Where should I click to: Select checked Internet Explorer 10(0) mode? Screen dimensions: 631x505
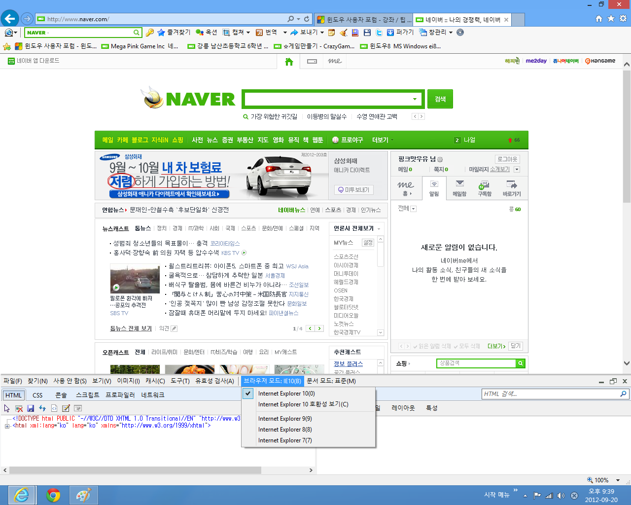[x=309, y=394]
